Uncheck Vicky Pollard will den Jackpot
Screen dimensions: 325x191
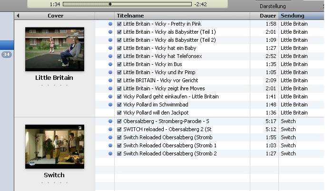(119, 113)
